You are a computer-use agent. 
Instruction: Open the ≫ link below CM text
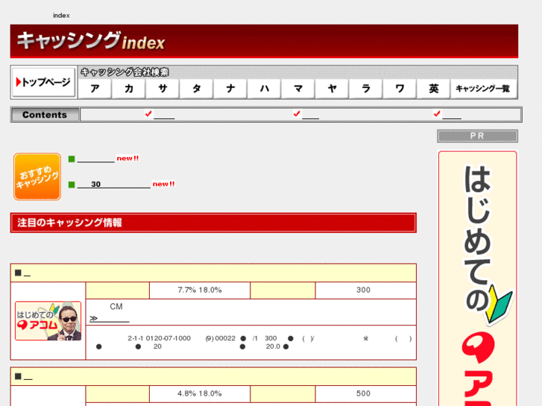110,319
